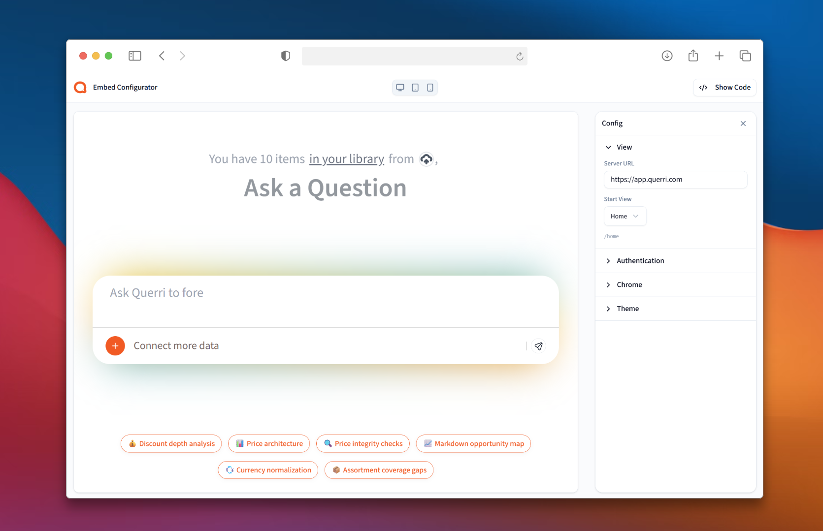Send the question with paper plane icon
This screenshot has width=823, height=531.
(538, 346)
